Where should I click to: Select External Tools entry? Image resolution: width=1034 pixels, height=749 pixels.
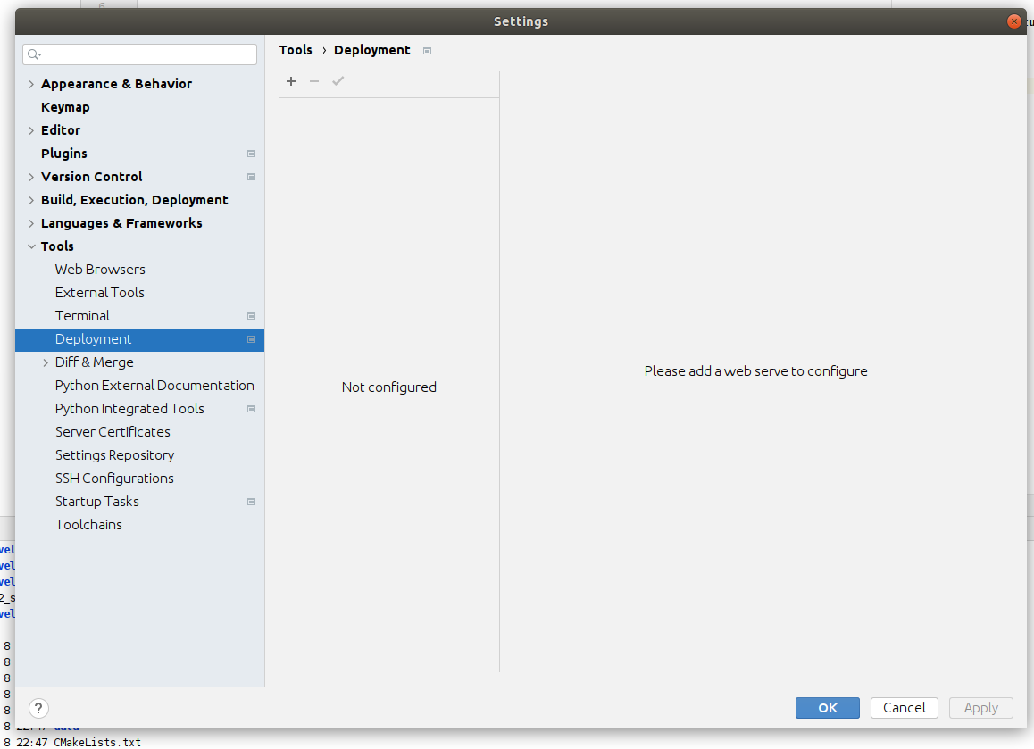click(x=100, y=292)
